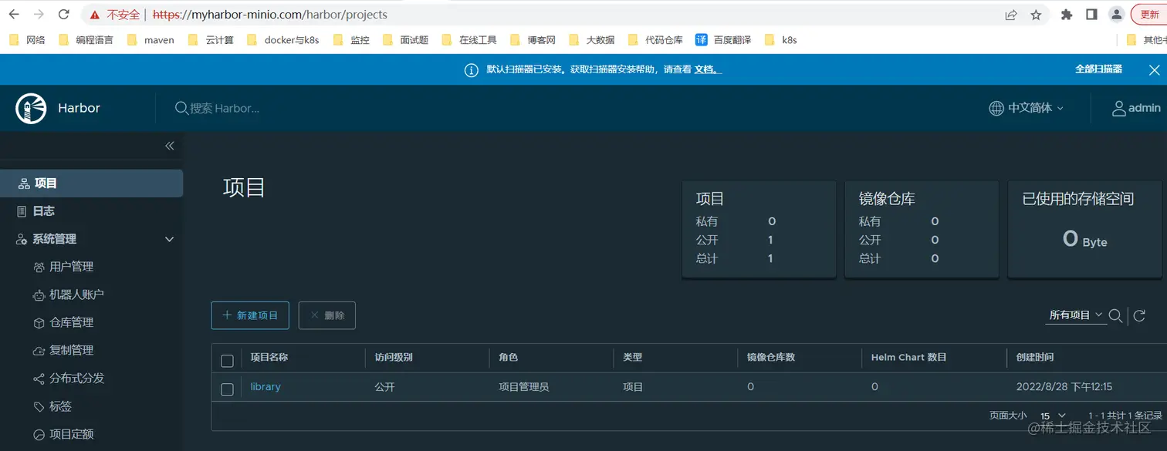Refresh the project list

pyautogui.click(x=1140, y=315)
